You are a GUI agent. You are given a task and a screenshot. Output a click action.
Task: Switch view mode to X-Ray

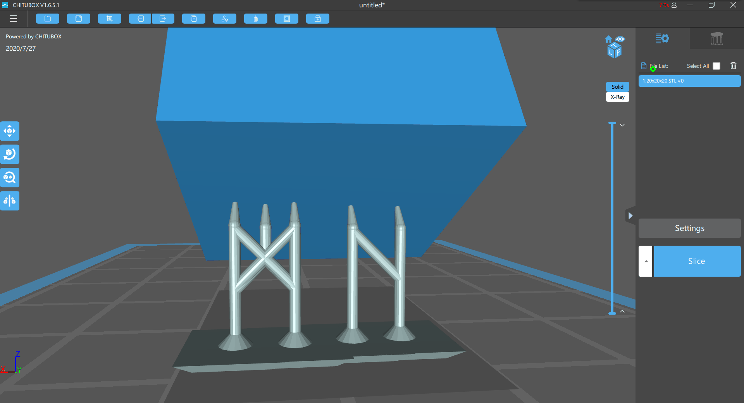(x=617, y=97)
